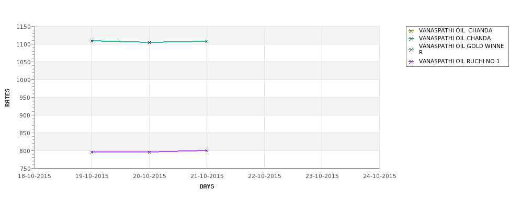This screenshot has height=224, width=510.
Task: Click the 1150 y-axis tick label
Action: pos(24,27)
